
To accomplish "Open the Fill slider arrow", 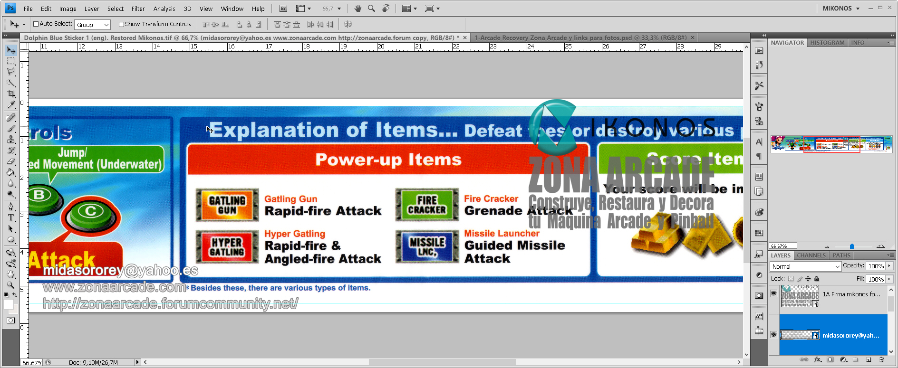I will pos(889,279).
